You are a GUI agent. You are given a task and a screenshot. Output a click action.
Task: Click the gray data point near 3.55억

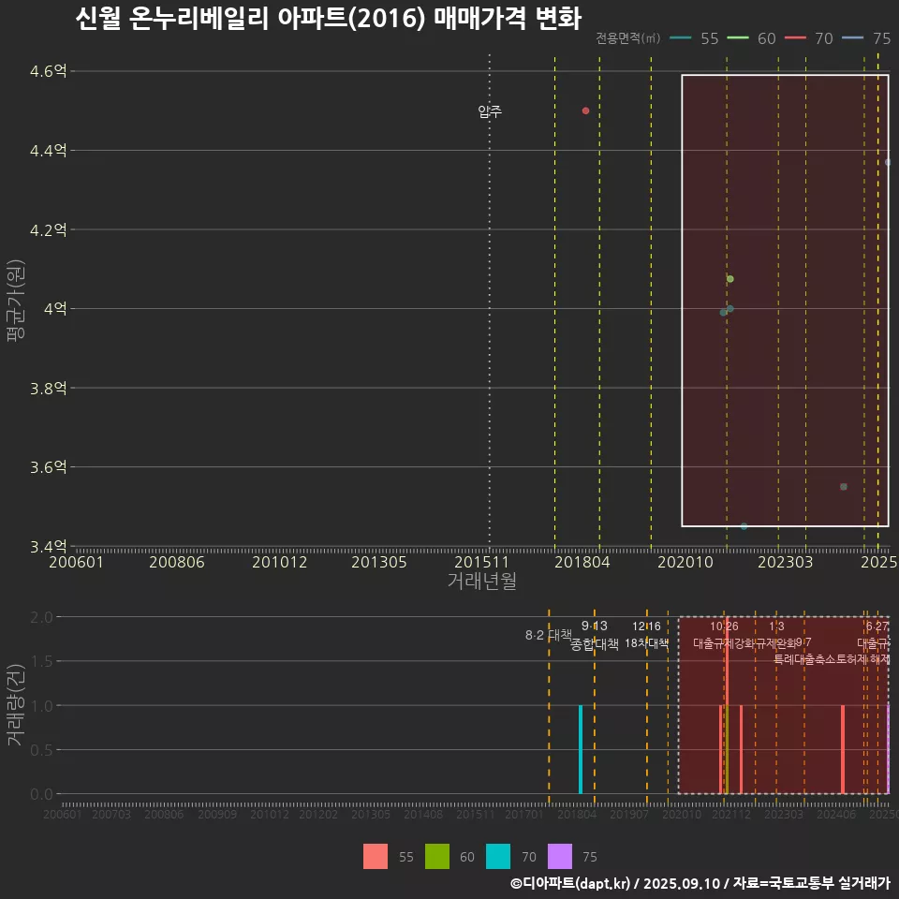844,487
